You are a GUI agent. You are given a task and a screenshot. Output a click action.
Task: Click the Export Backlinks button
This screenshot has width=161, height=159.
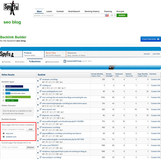(151, 39)
